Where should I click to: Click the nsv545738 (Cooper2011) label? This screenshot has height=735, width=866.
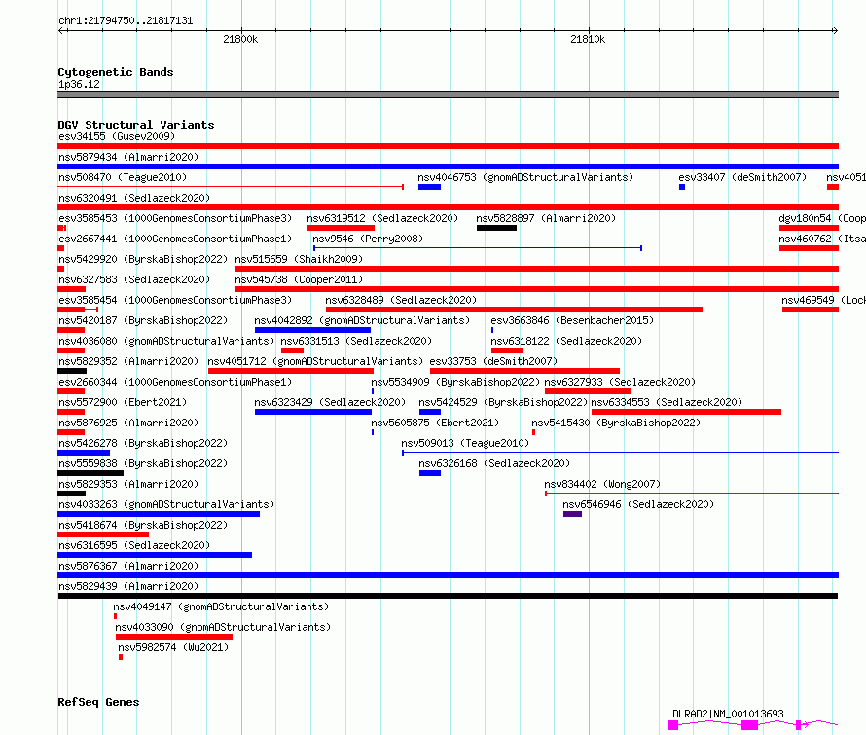[299, 279]
